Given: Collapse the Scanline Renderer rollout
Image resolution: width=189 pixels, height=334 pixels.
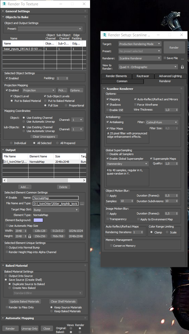Looking at the screenshot, I should pos(104,89).
